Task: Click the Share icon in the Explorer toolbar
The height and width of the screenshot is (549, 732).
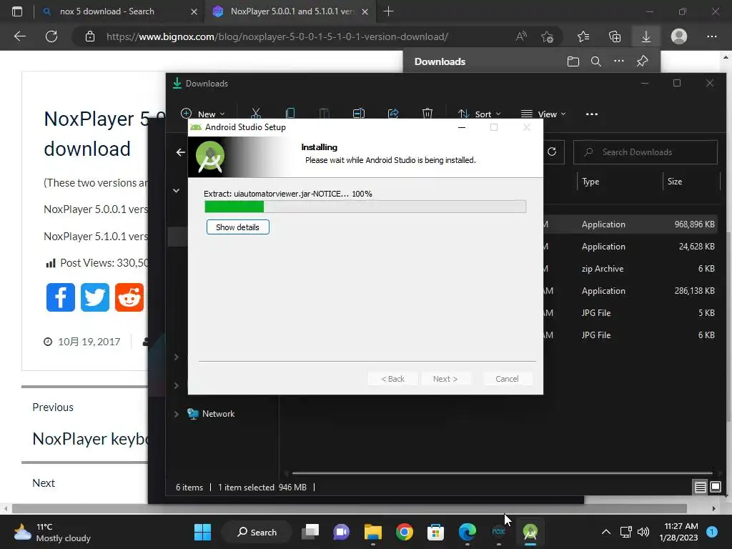Action: pos(393,114)
